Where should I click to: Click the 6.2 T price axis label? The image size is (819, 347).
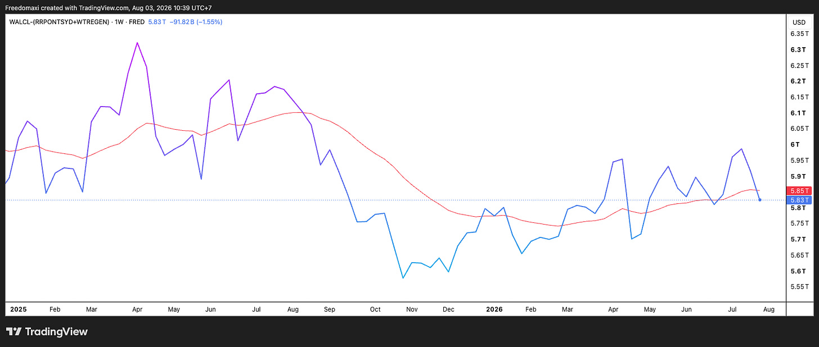coord(799,81)
